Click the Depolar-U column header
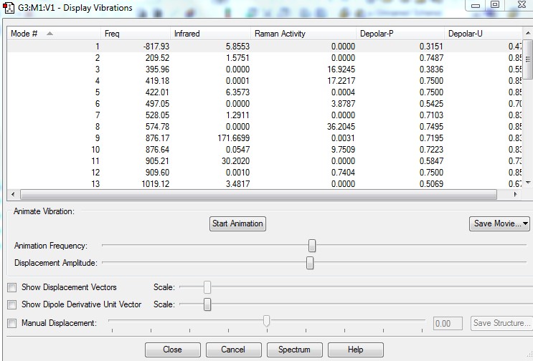 click(483, 34)
